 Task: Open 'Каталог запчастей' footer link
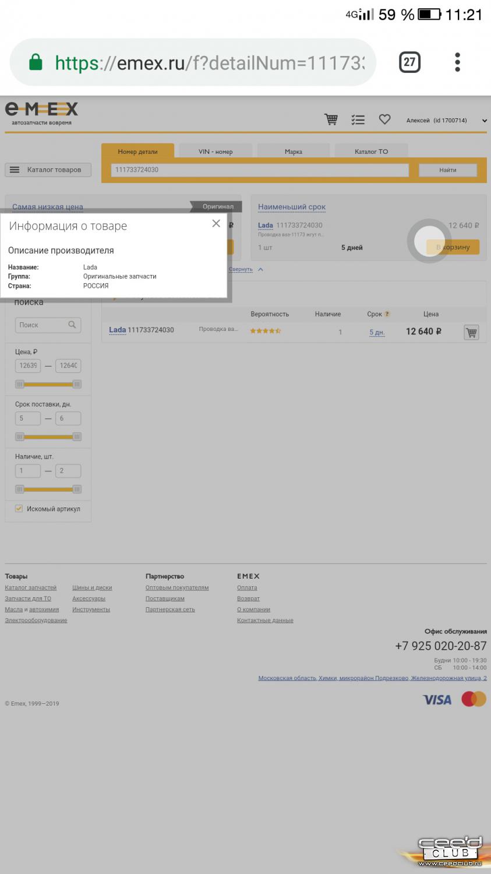coord(31,587)
